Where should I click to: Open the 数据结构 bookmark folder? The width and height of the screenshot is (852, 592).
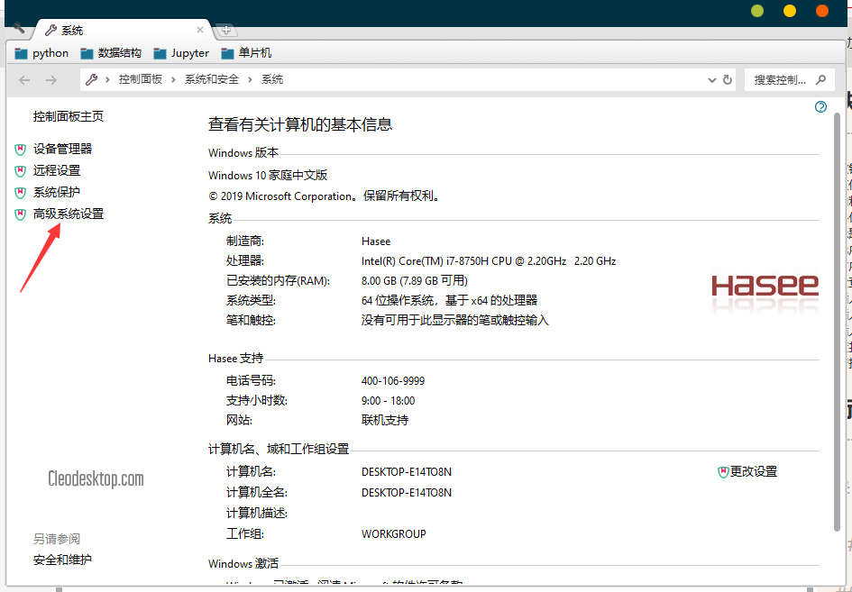pos(111,53)
